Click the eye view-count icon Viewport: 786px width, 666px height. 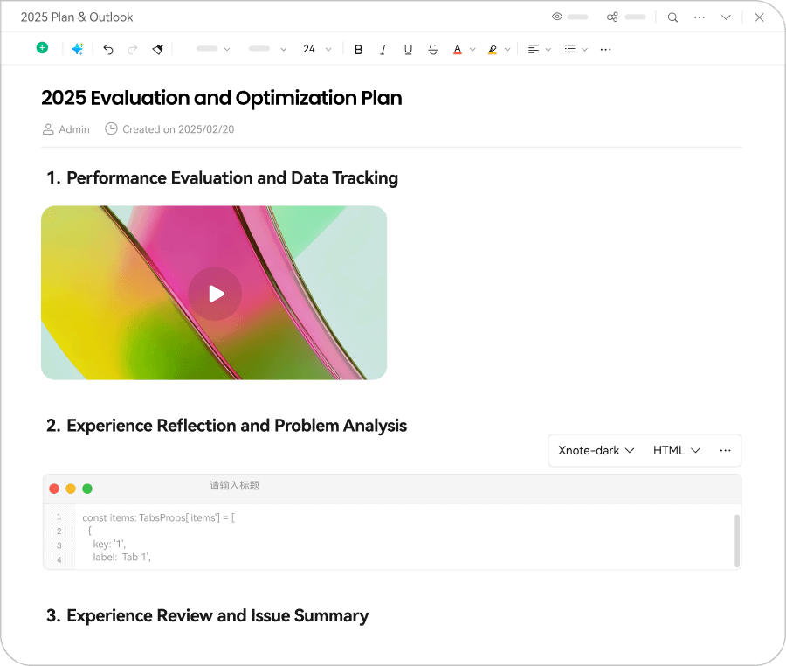(557, 17)
